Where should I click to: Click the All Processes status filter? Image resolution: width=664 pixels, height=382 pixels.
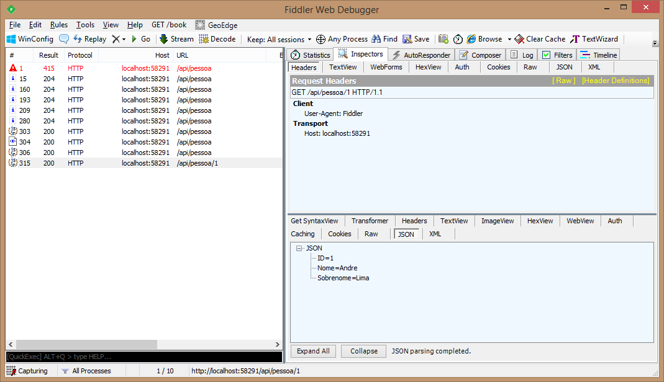[86, 371]
